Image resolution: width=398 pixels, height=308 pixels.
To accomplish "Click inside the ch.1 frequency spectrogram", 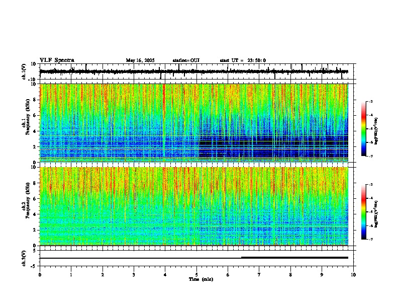I will pyautogui.click(x=194, y=123).
